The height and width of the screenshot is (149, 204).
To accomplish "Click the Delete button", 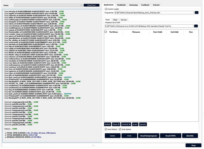I will 113,136.
